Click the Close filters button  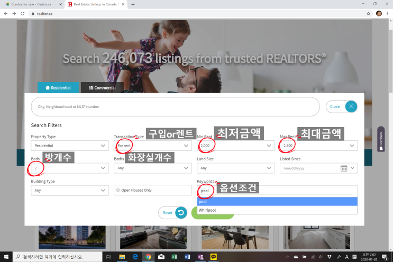(x=341, y=106)
